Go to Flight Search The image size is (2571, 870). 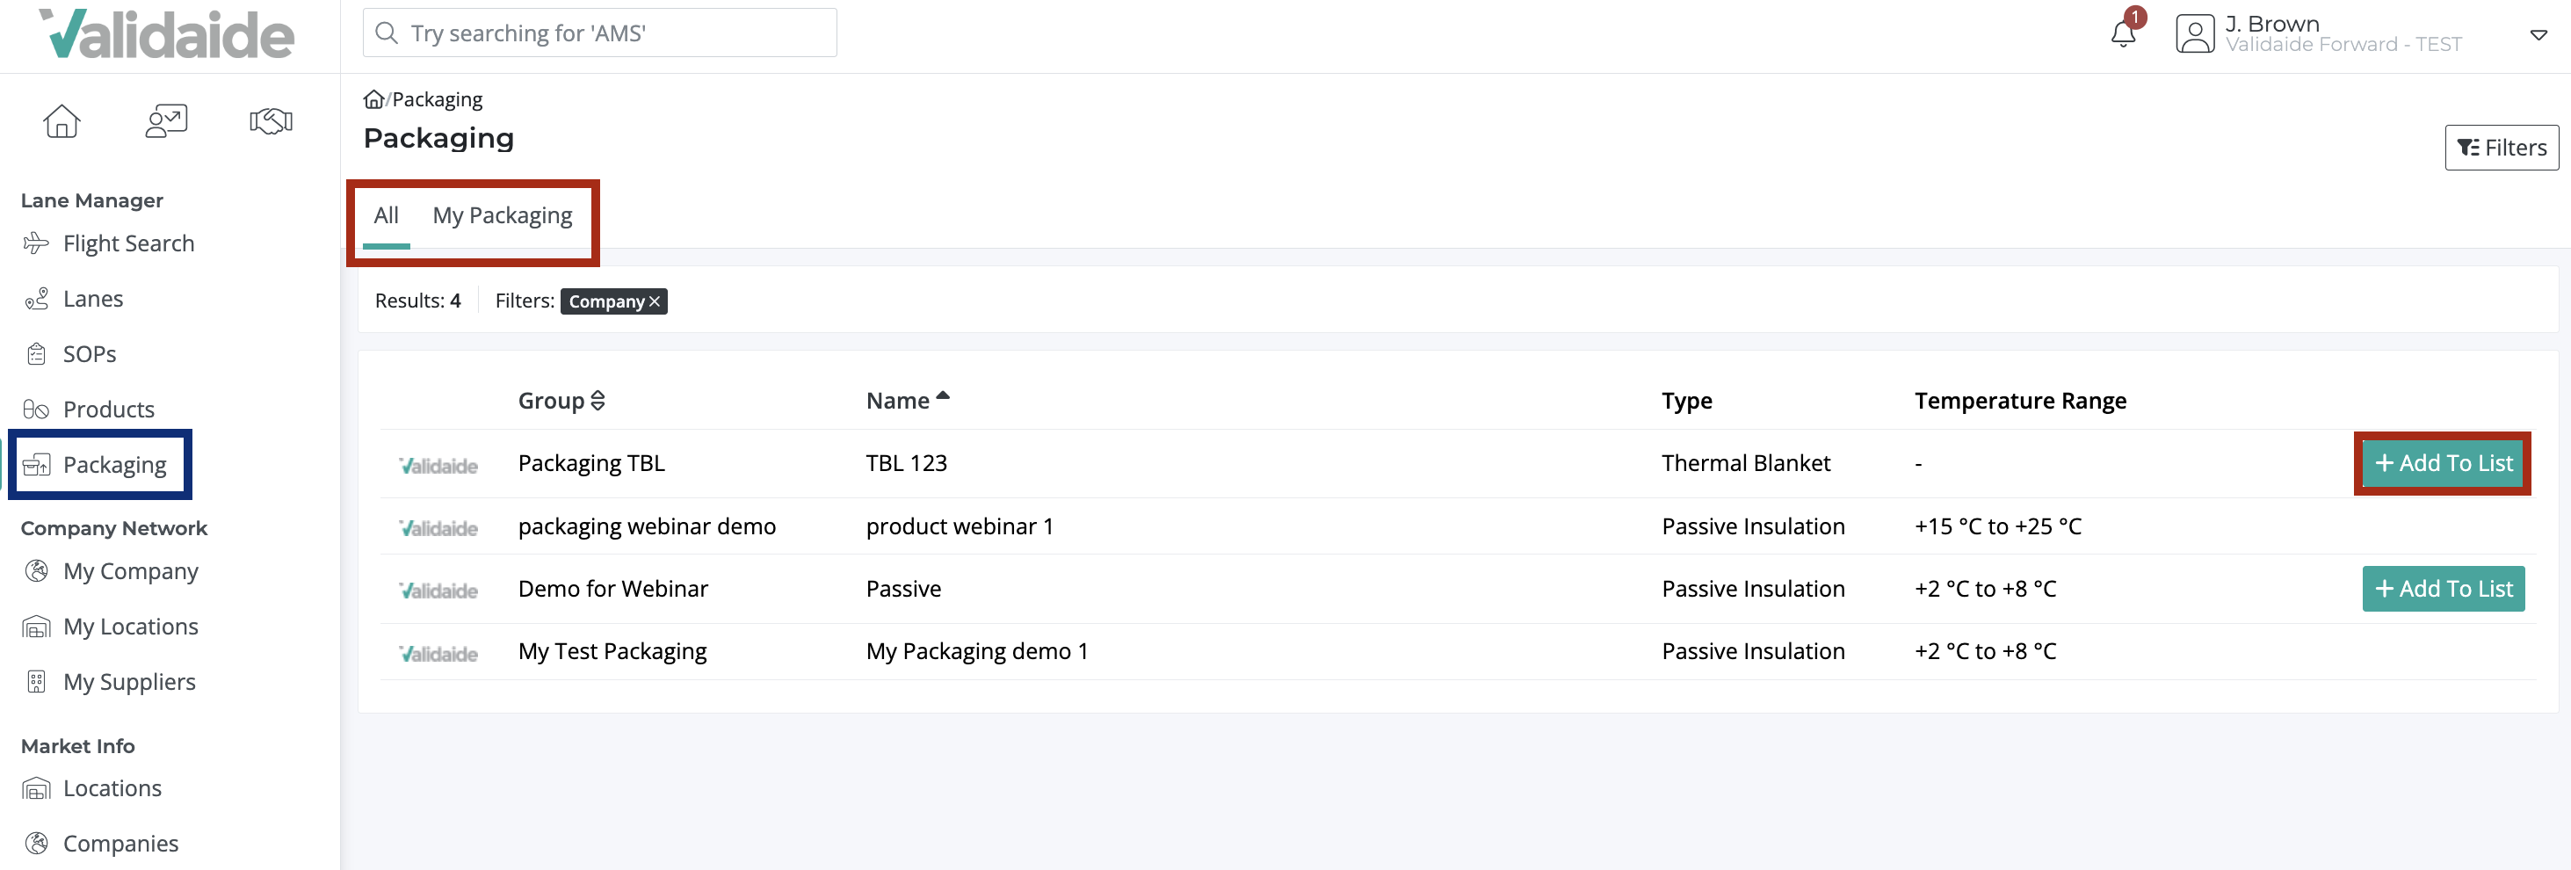[x=127, y=243]
